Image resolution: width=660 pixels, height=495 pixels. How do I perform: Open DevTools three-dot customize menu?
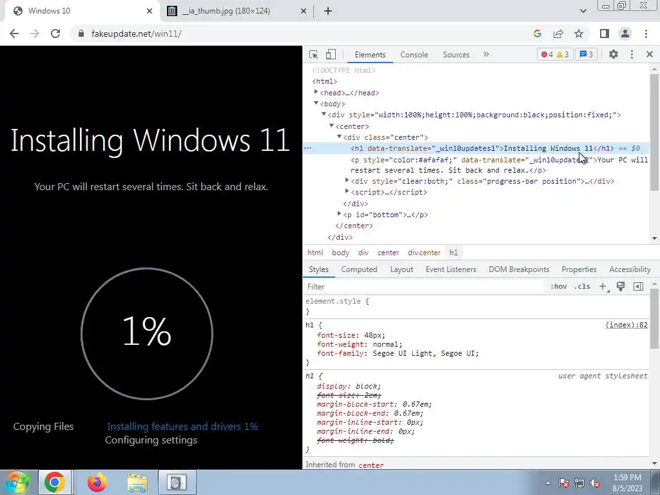coord(632,54)
